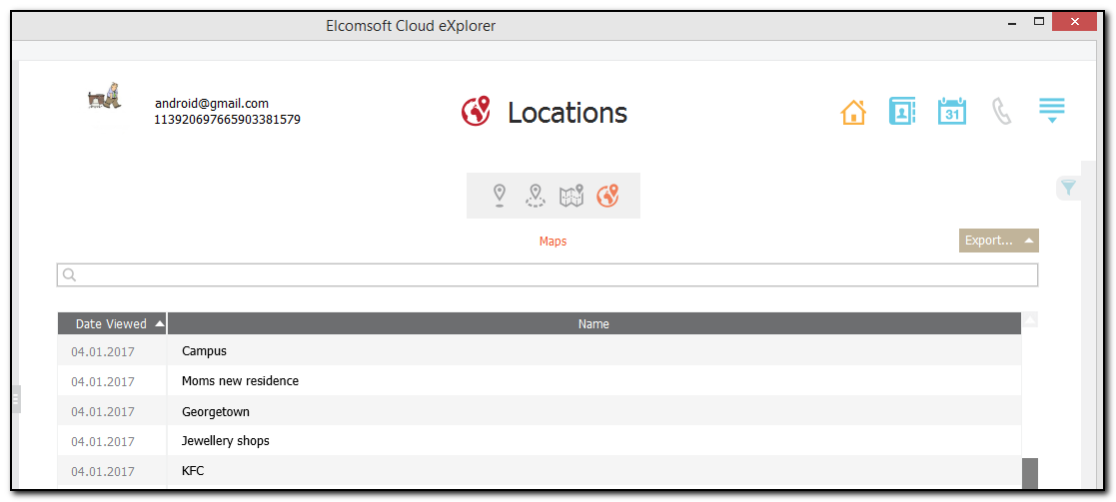This screenshot has height=502, width=1116.
Task: Select the orange globe Maps view
Action: click(x=607, y=196)
